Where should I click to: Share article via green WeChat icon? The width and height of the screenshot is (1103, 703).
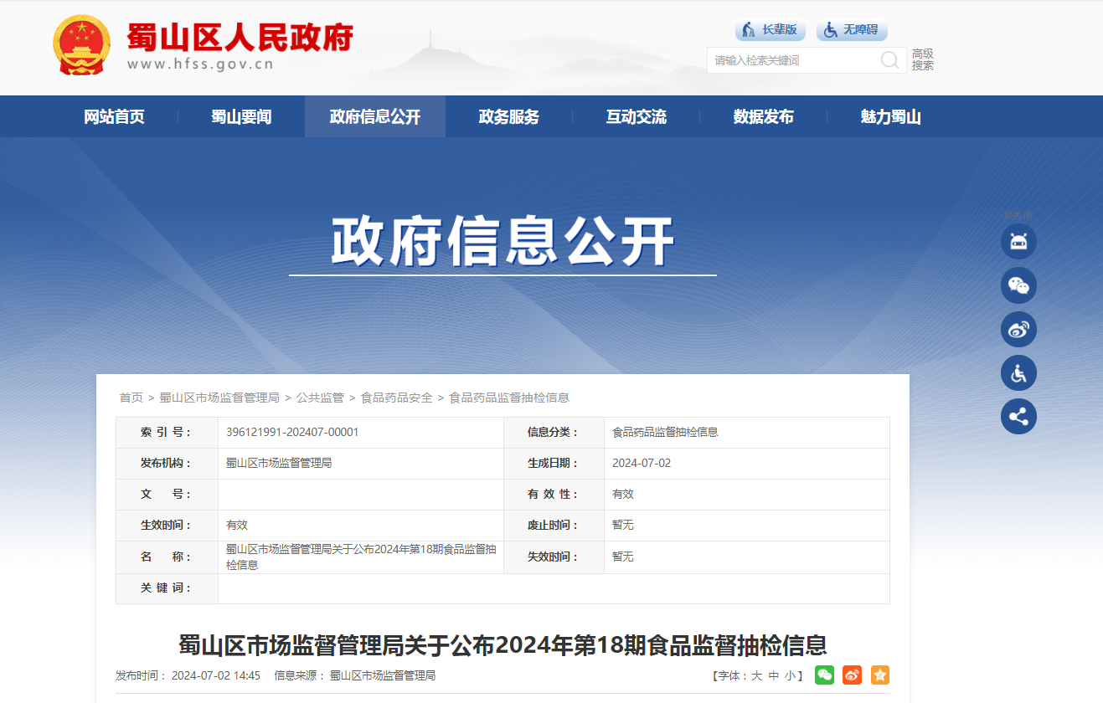[x=824, y=675]
